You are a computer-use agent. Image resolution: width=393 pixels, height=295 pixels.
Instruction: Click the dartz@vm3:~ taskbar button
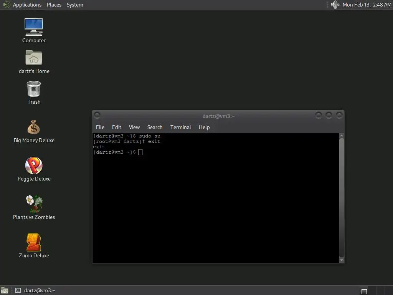coord(35,290)
